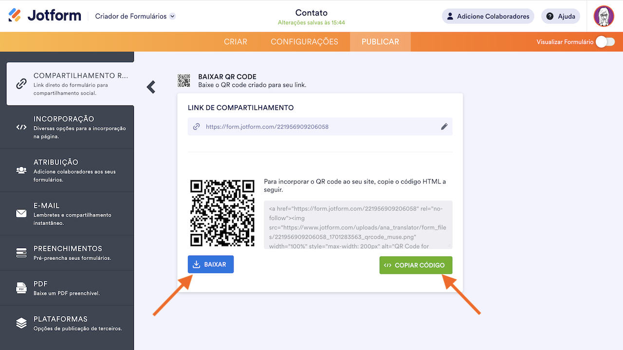Open the Atribuição sidebar section
623x350 pixels.
[67, 171]
